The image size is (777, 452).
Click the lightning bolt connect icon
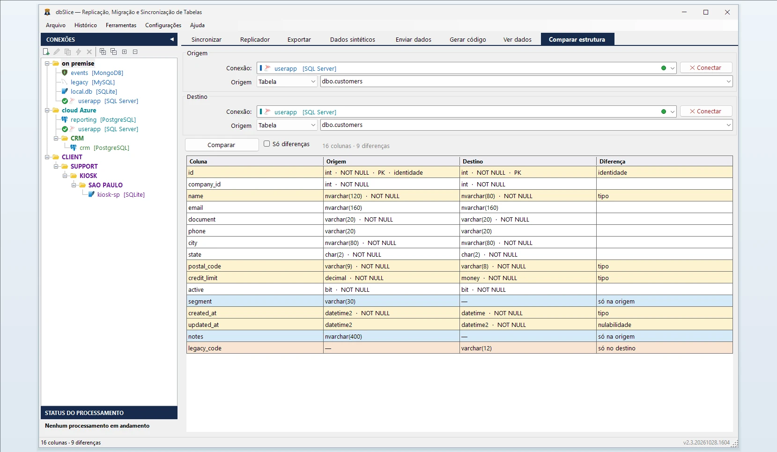(x=78, y=52)
